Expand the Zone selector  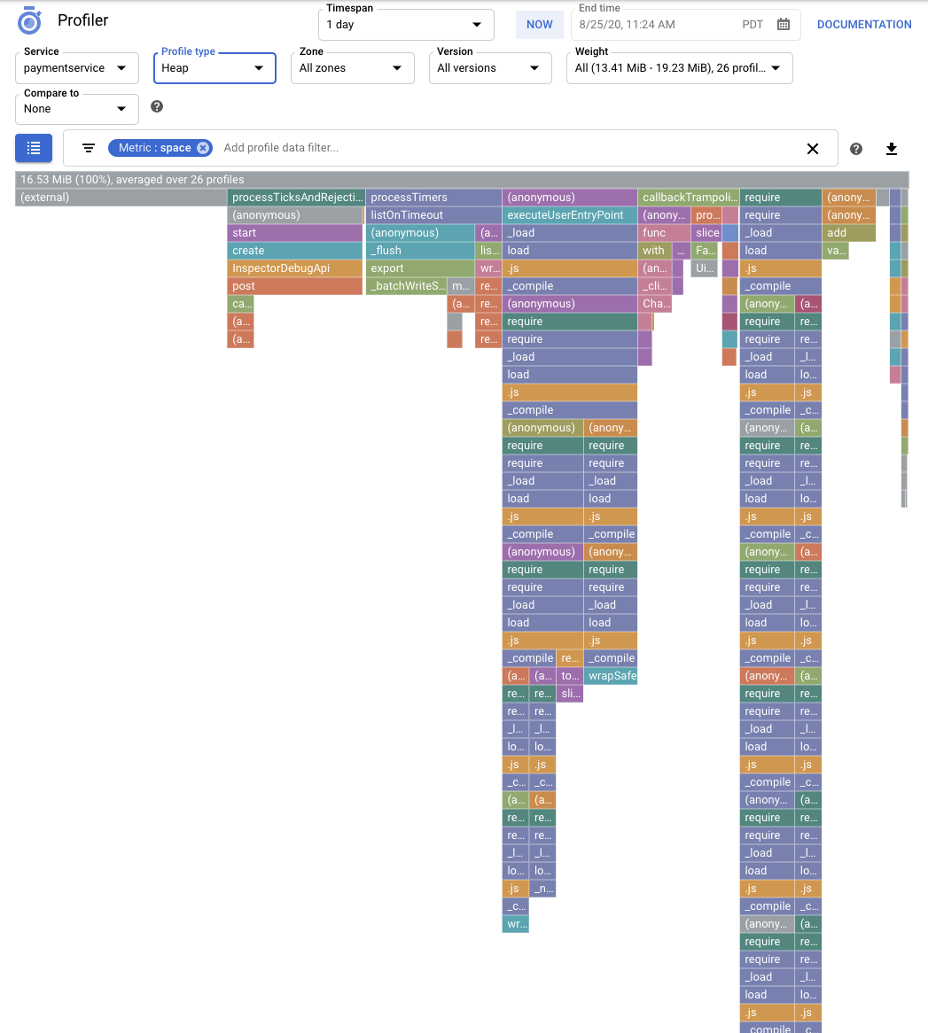coord(352,67)
